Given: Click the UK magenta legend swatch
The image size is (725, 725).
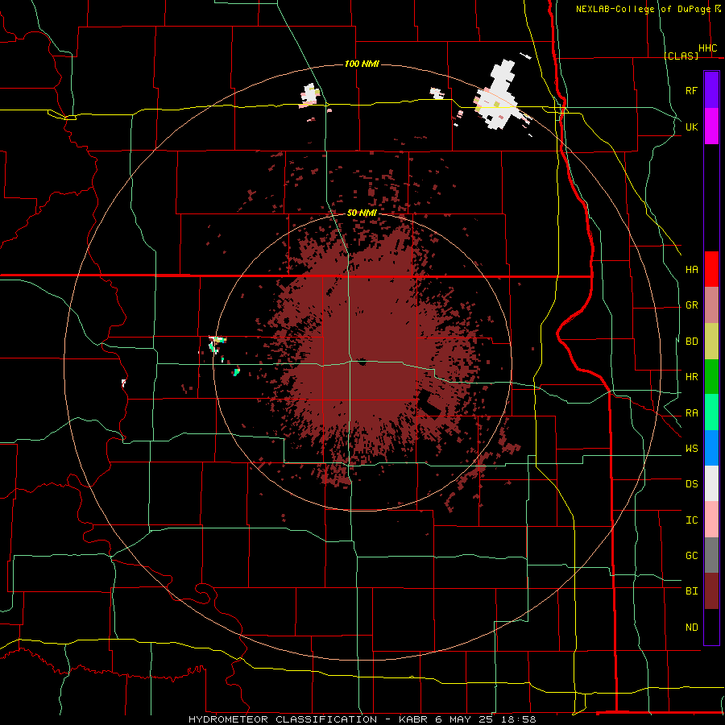Looking at the screenshot, I should (711, 126).
